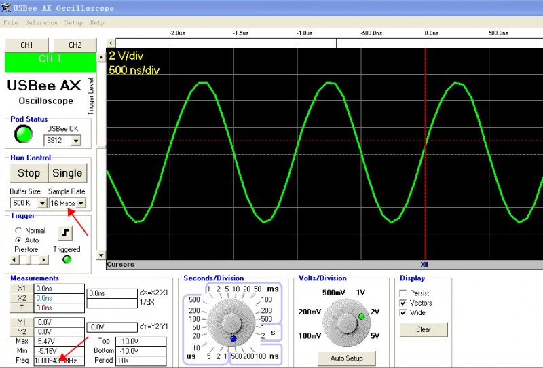
Task: Open the Sample Rate dropdown
Action: [x=81, y=204]
